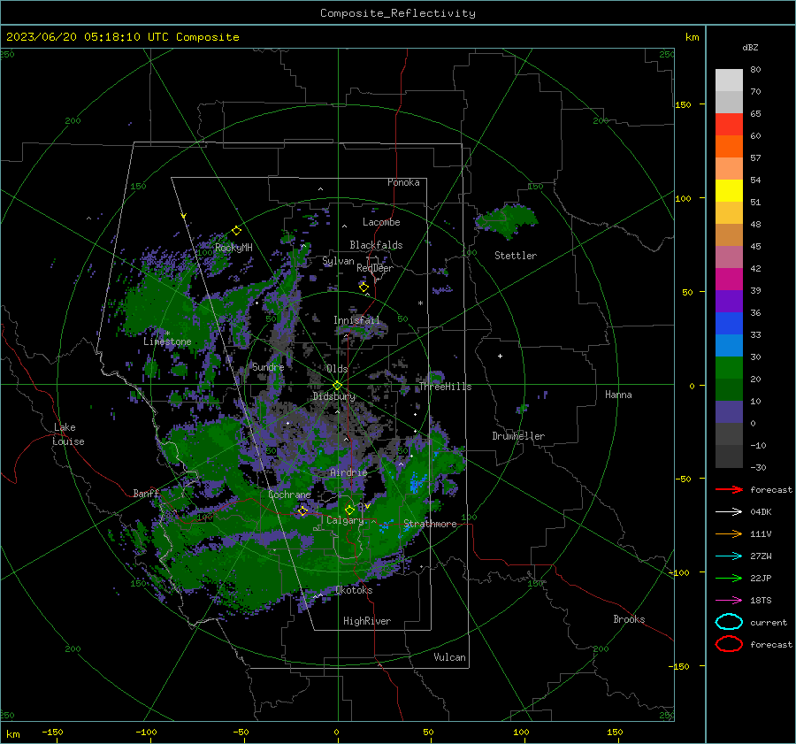Click the white plus marker west of Hanna
The image size is (796, 744).
pos(500,356)
